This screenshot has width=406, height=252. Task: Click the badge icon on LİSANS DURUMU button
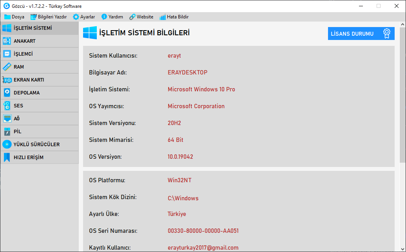pyautogui.click(x=386, y=33)
